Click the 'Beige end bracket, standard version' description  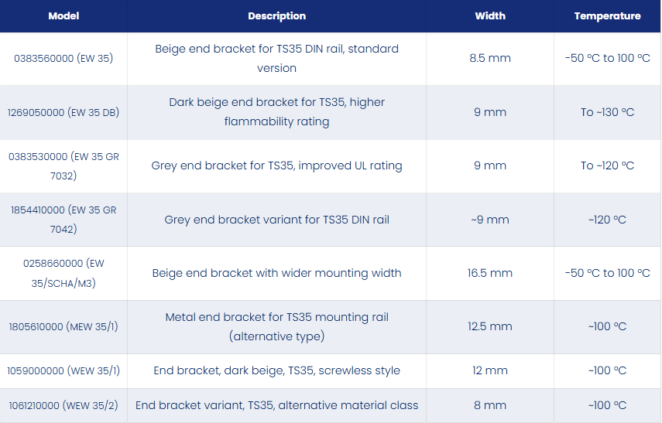276,59
